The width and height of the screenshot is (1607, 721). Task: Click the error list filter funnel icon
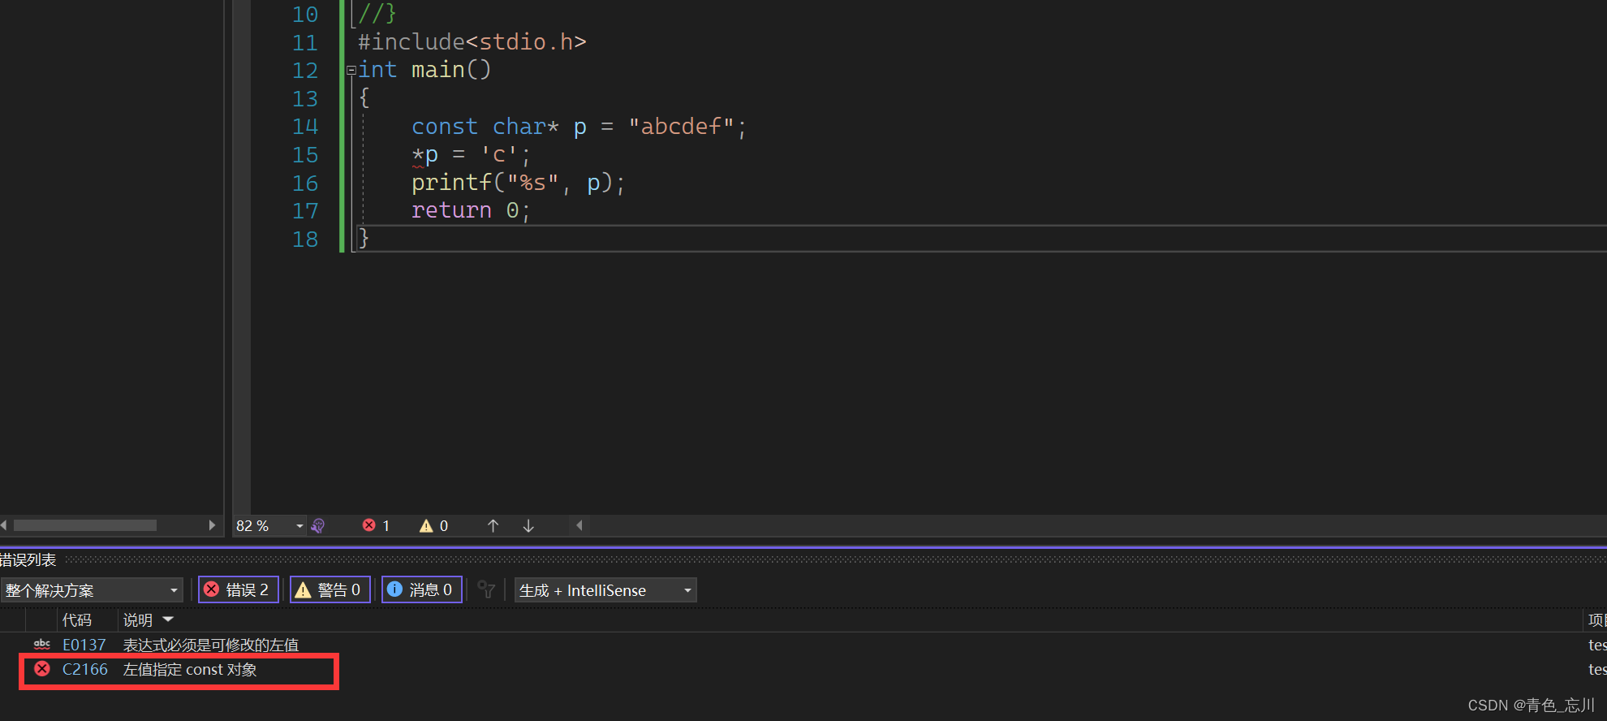coord(486,589)
